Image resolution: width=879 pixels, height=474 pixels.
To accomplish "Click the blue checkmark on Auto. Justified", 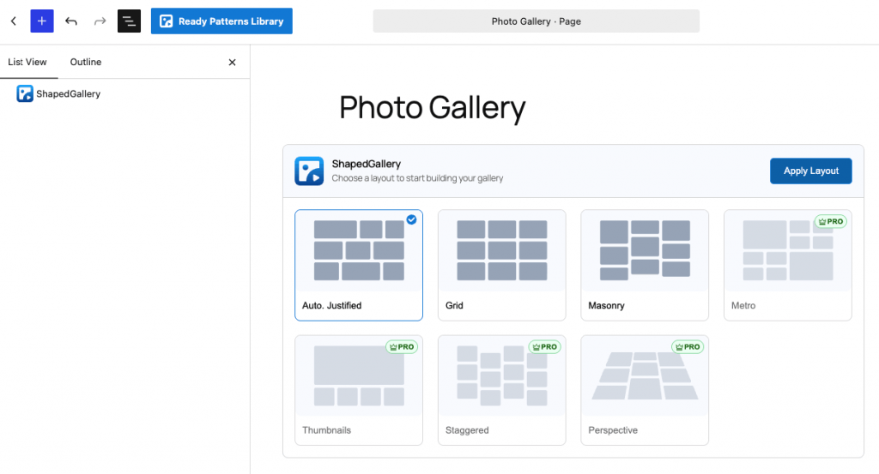I will pyautogui.click(x=411, y=219).
